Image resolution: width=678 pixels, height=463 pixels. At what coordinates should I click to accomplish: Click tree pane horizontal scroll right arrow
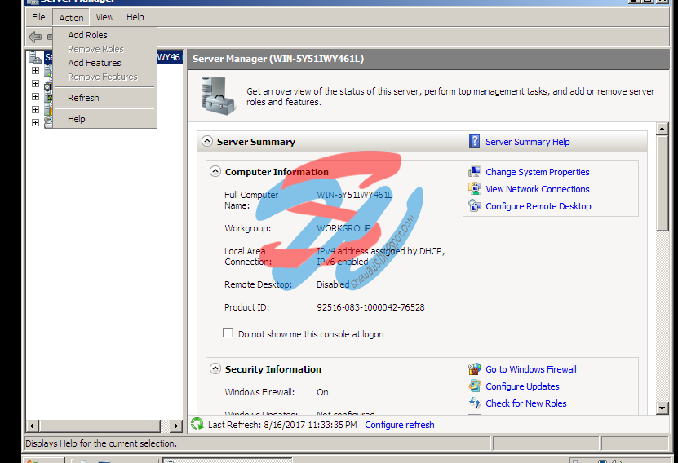175,426
